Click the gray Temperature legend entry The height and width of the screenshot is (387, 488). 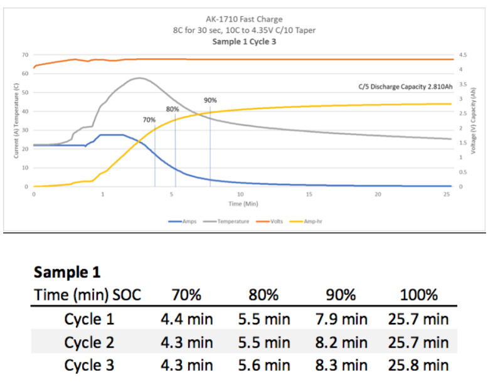click(x=226, y=221)
